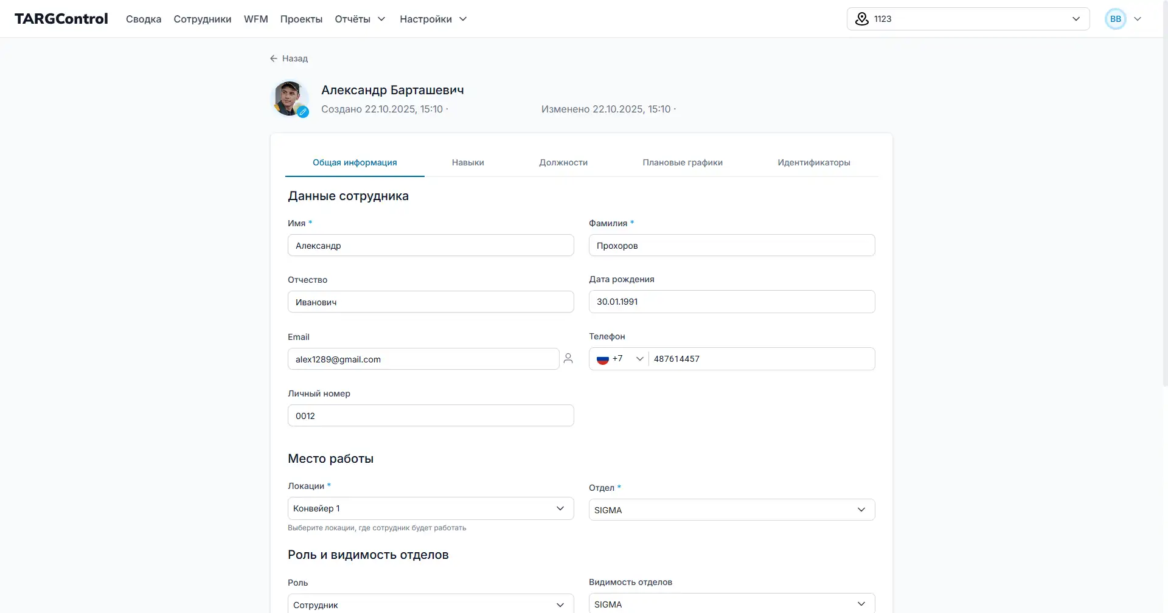This screenshot has height=613, width=1168.
Task: Switch to the Идентификаторы tab
Action: [814, 162]
